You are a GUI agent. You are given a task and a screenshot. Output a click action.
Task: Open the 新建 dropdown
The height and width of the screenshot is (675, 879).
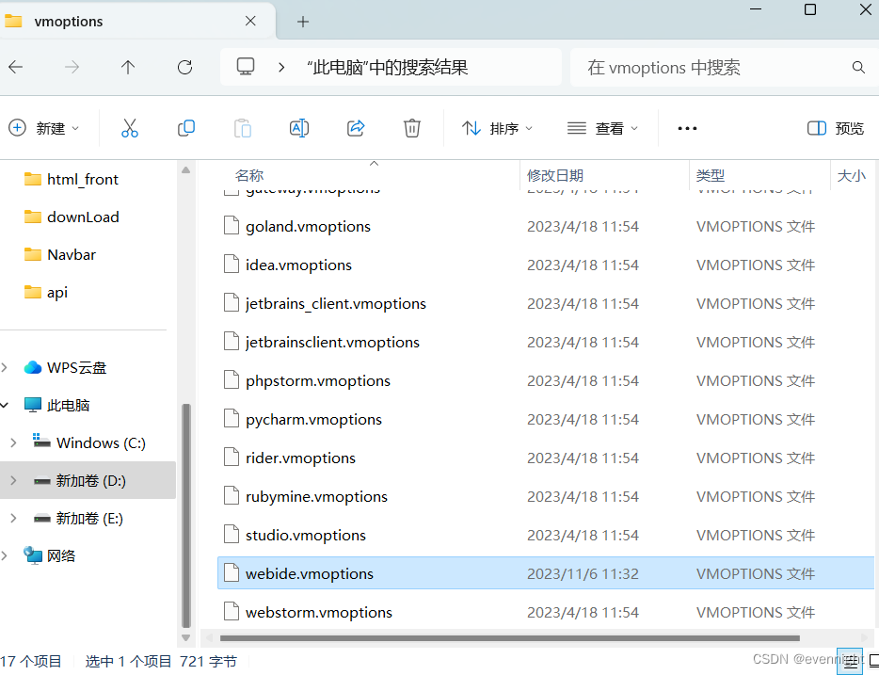43,128
